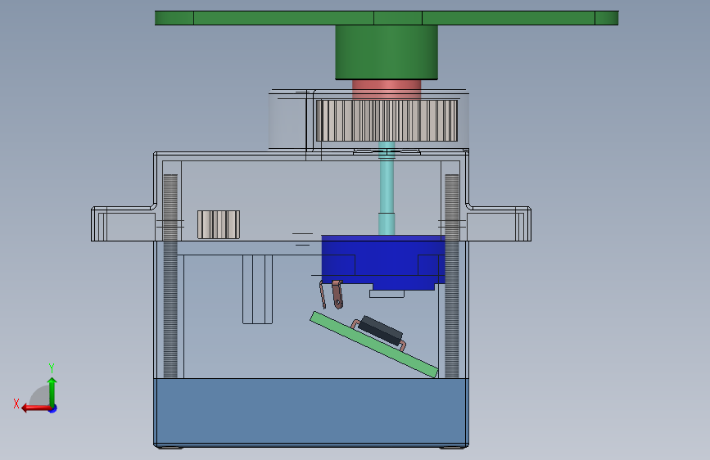Click the left mounting ear of the case

pos(123,224)
